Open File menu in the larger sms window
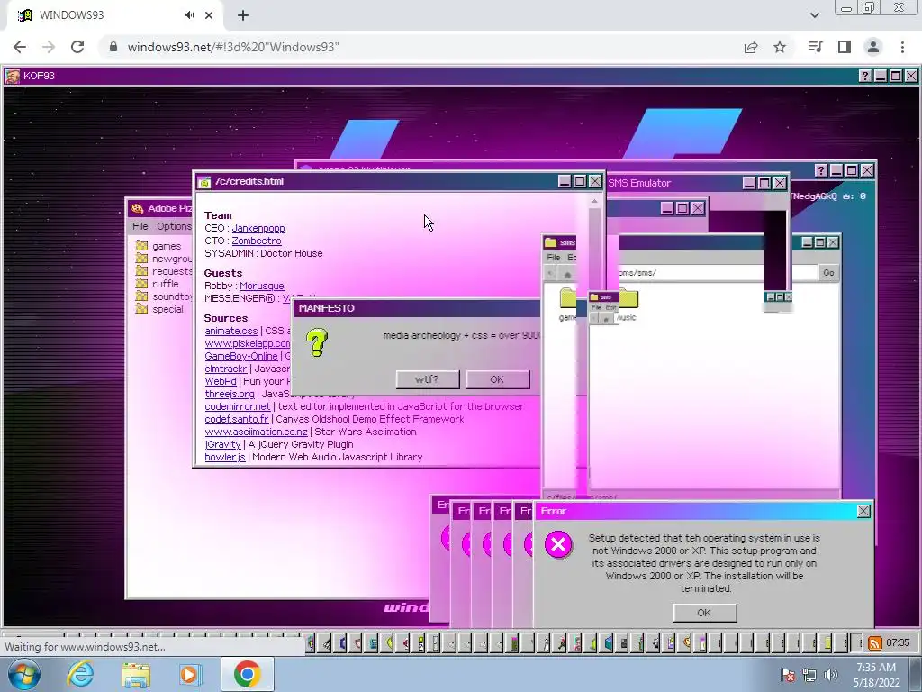 point(554,258)
